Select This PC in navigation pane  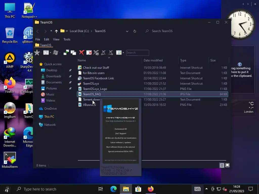coord(47,117)
